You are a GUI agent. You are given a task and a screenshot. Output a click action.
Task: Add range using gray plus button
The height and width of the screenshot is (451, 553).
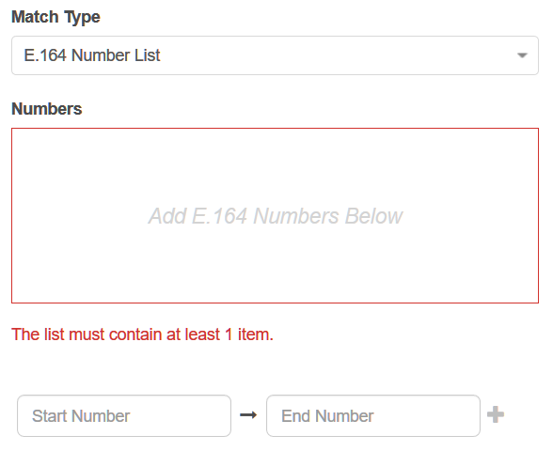click(496, 414)
